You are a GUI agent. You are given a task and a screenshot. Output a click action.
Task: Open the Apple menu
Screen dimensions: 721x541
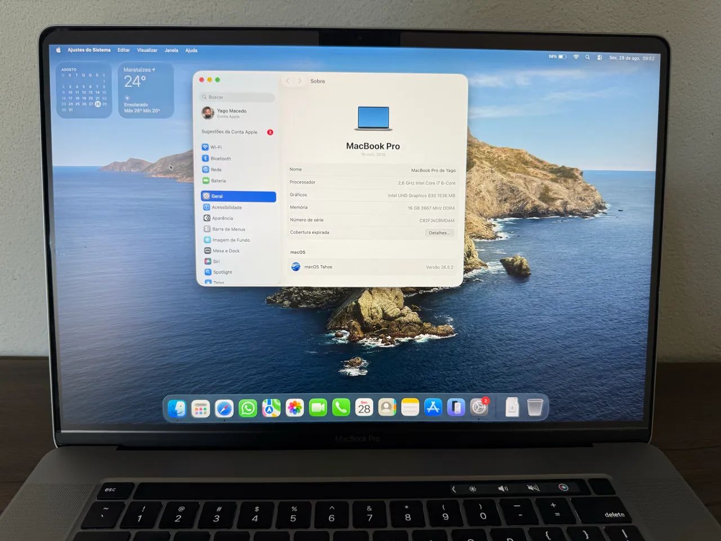click(59, 50)
